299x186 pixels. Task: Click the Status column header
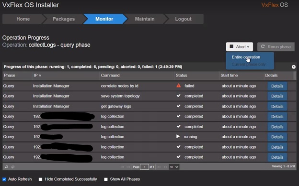(x=181, y=76)
